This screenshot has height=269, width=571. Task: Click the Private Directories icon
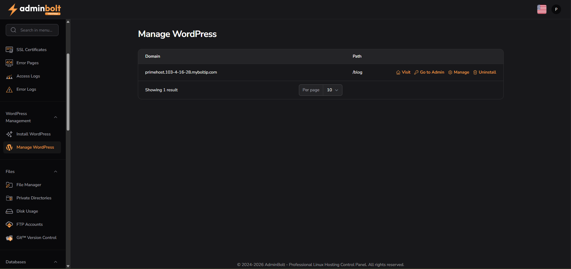click(9, 198)
